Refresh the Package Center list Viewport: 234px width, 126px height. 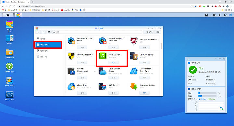[x=49, y=32]
